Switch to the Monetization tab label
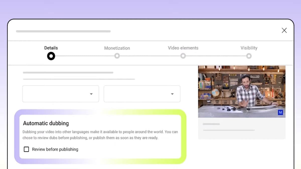 pos(117,48)
